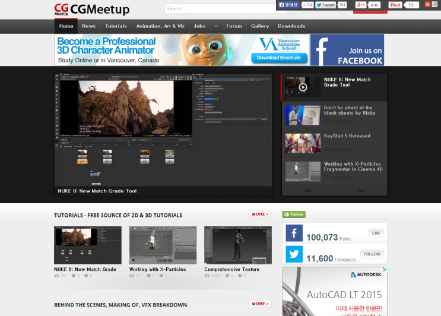Expand Behind the Scenes with the MORE button
This screenshot has height=316, width=441.
coord(259,304)
